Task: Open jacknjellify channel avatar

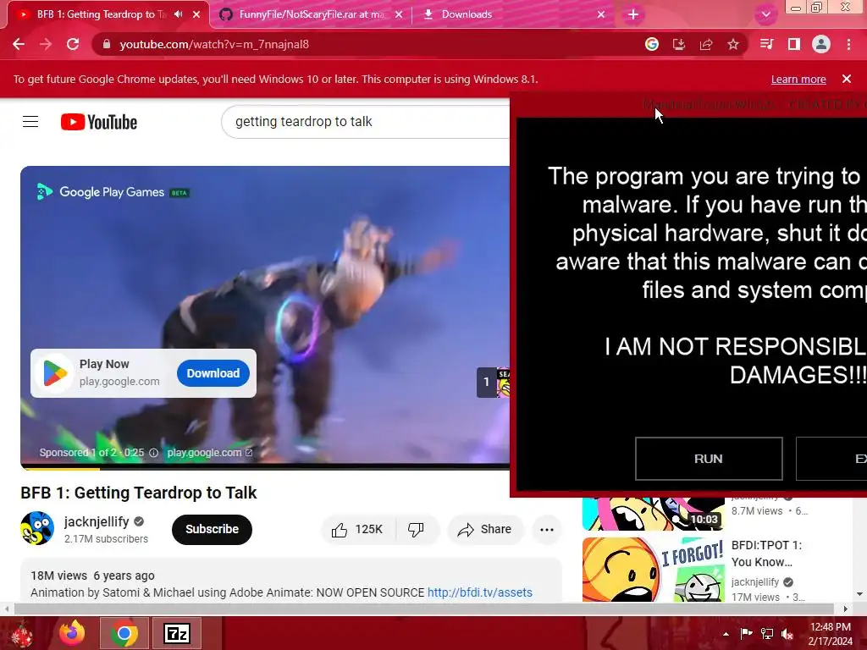Action: coord(37,528)
